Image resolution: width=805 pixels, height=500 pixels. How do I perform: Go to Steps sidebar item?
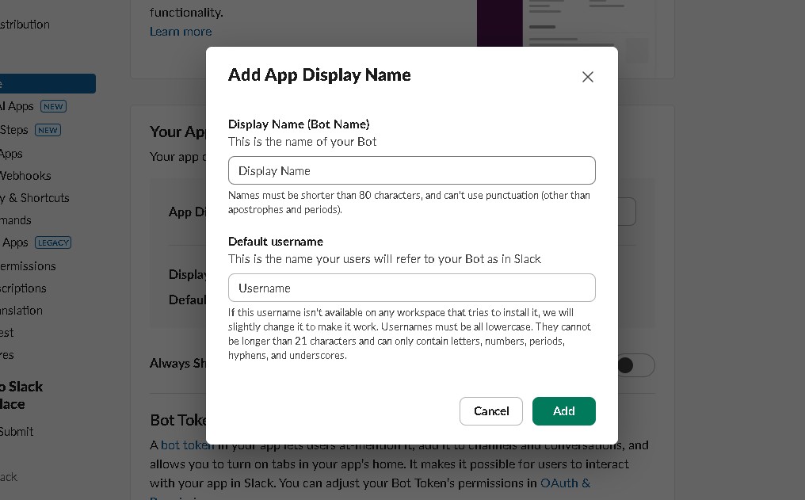point(14,130)
